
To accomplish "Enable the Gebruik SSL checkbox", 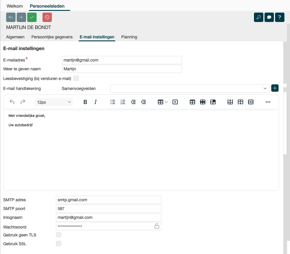I will pyautogui.click(x=59, y=243).
